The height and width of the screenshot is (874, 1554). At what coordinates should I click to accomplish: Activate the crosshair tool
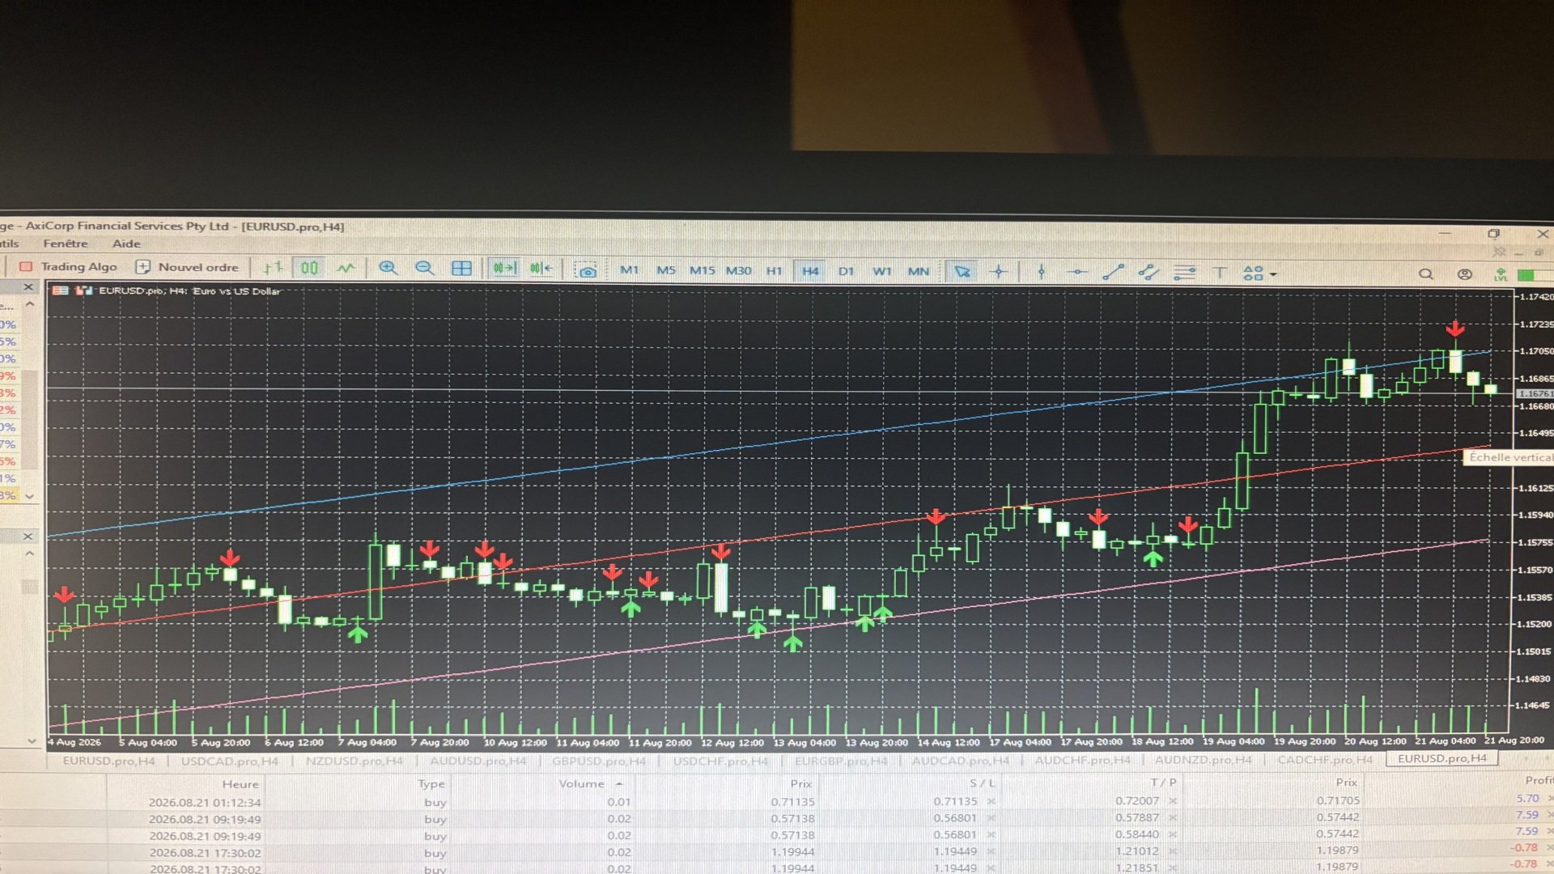[x=998, y=272]
